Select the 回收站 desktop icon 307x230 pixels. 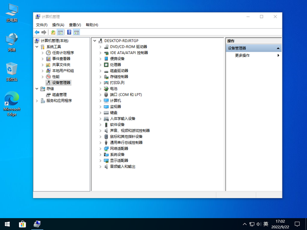pos(12,72)
